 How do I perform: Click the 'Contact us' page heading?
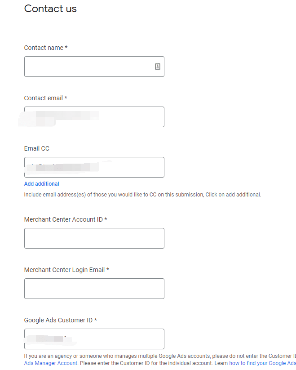(x=50, y=9)
